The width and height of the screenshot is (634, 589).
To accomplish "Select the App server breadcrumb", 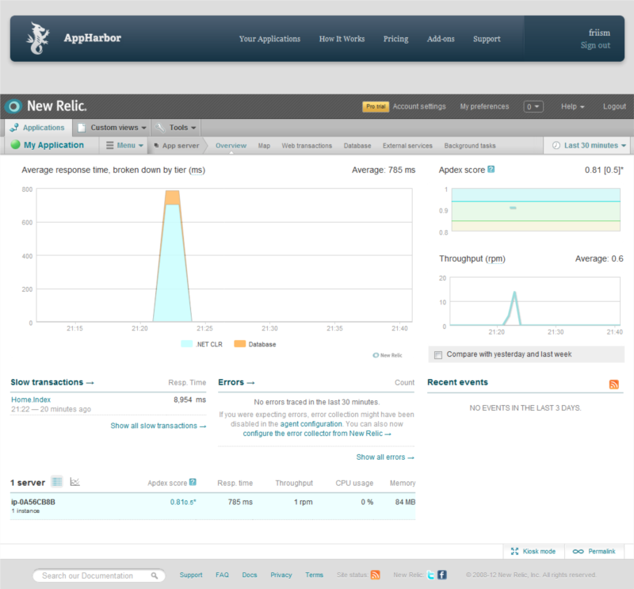I will click(x=177, y=146).
